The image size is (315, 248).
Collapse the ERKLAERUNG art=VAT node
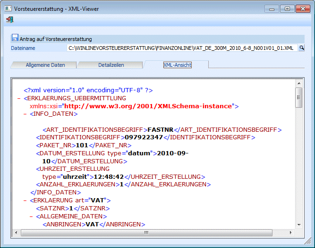tap(25, 200)
